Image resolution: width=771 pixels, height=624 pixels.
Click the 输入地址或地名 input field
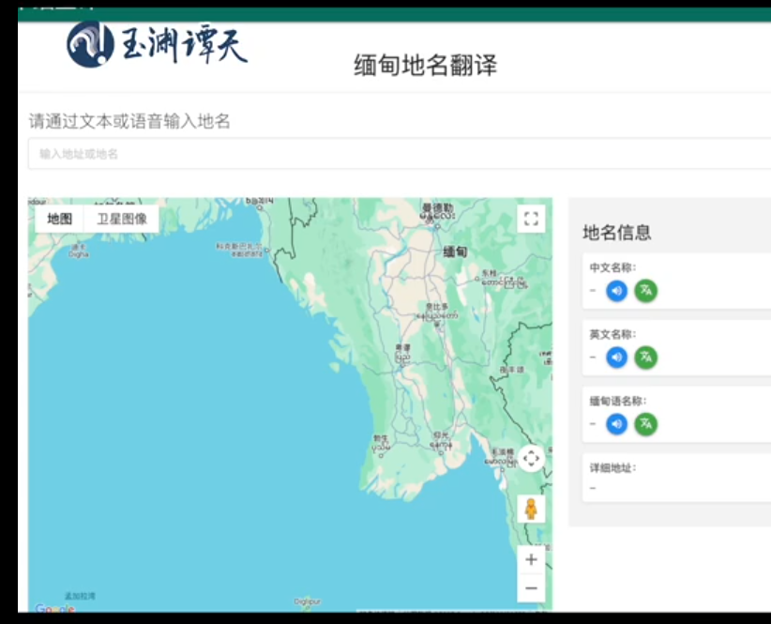[x=375, y=153]
